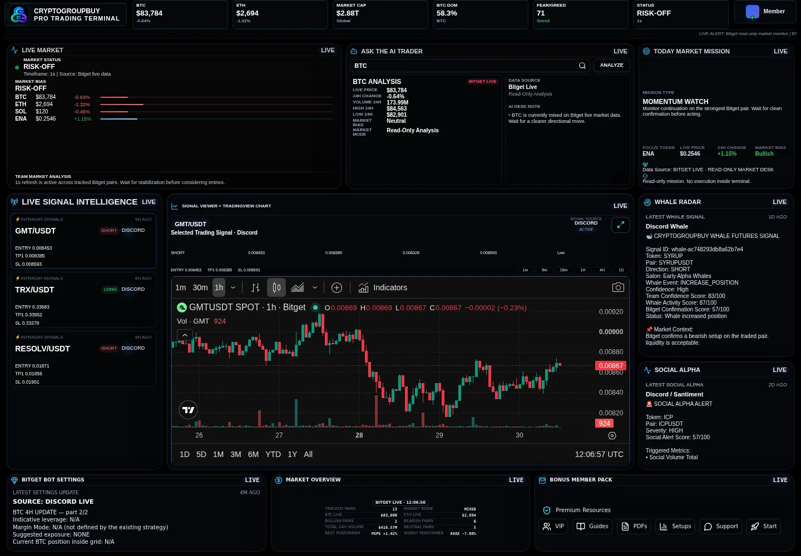Set chart interval to 30m in toolbar
This screenshot has width=801, height=556.
200,287
